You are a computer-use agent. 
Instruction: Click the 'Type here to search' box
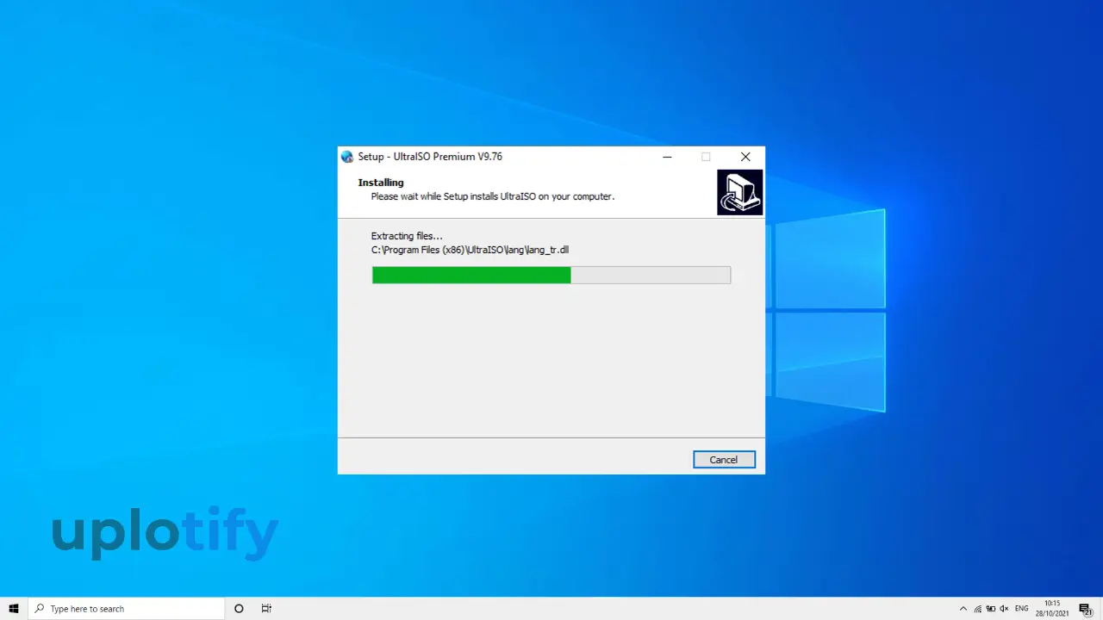(x=127, y=609)
